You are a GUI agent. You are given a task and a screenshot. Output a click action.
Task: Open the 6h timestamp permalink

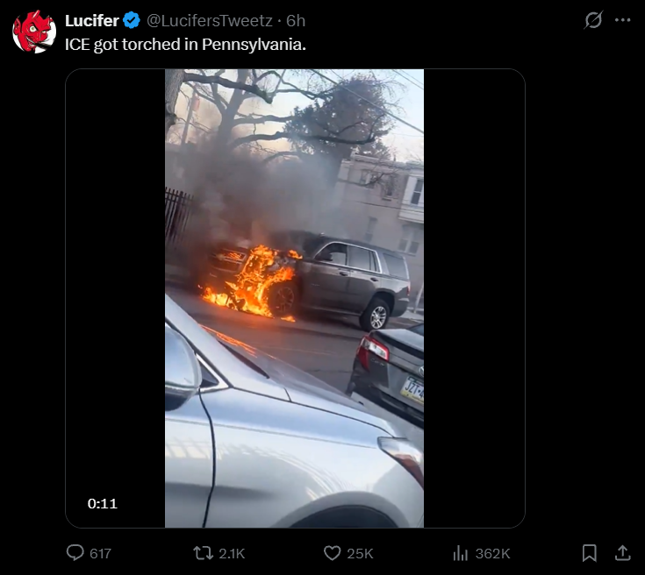(x=296, y=20)
